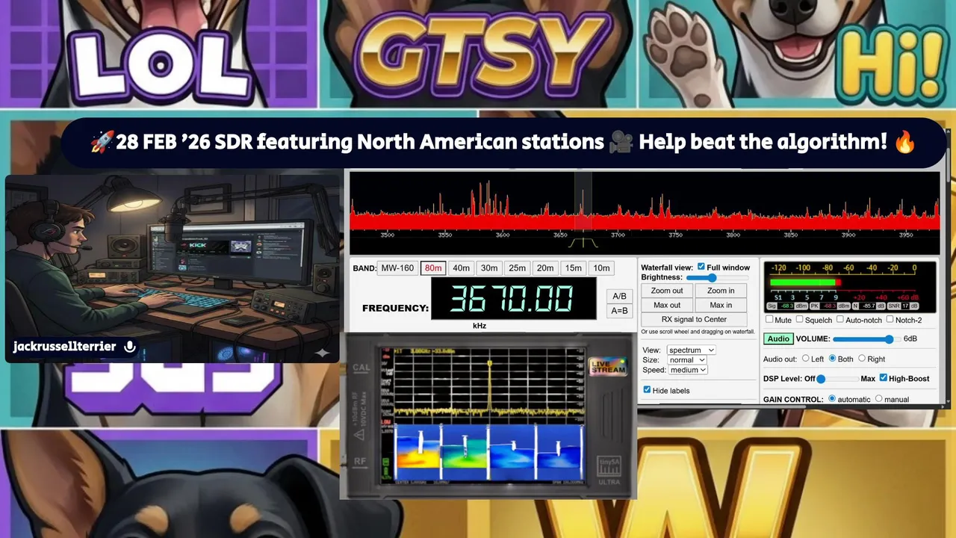Enable the Notch-2 checkbox
Image resolution: width=956 pixels, height=538 pixels.
pyautogui.click(x=890, y=320)
